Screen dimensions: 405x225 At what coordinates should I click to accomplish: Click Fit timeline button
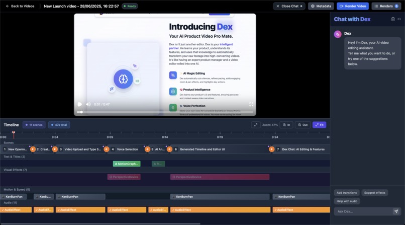tap(319, 125)
